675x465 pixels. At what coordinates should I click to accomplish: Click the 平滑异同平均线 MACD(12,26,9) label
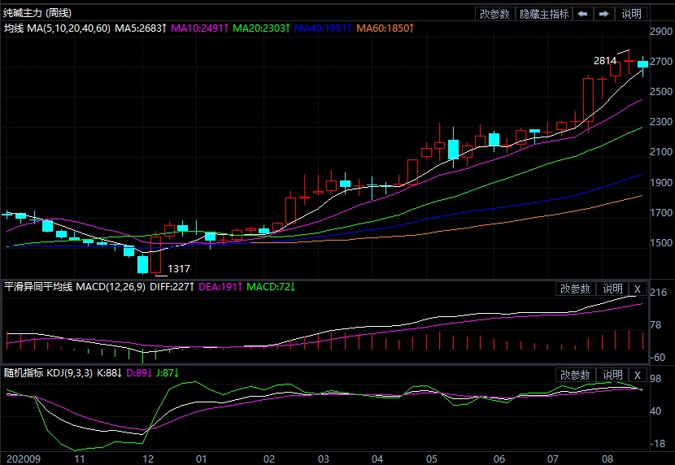[x=75, y=286]
